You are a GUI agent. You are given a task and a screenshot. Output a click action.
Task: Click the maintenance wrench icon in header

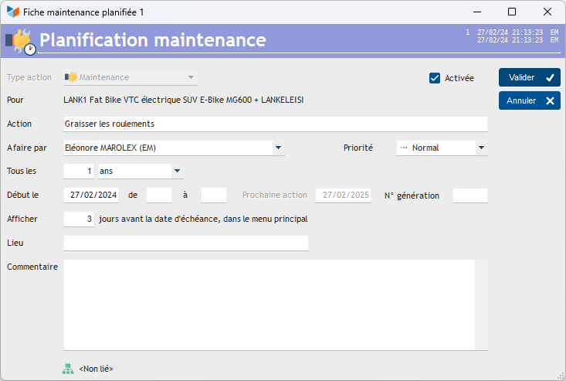pyautogui.click(x=20, y=41)
